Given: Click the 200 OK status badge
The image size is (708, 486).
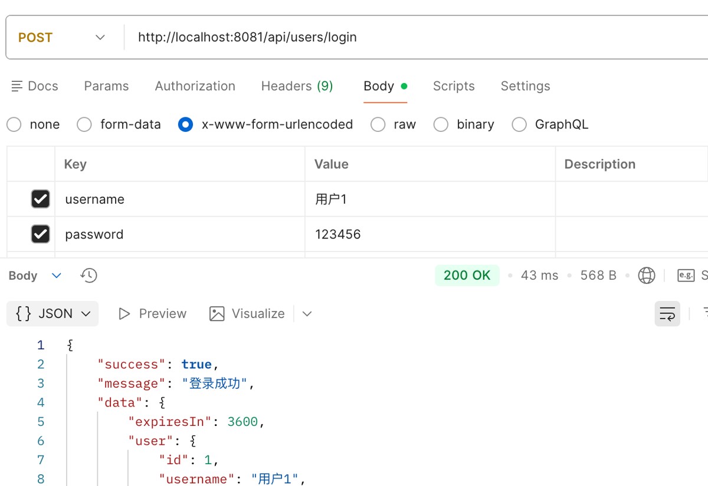Looking at the screenshot, I should [x=467, y=275].
